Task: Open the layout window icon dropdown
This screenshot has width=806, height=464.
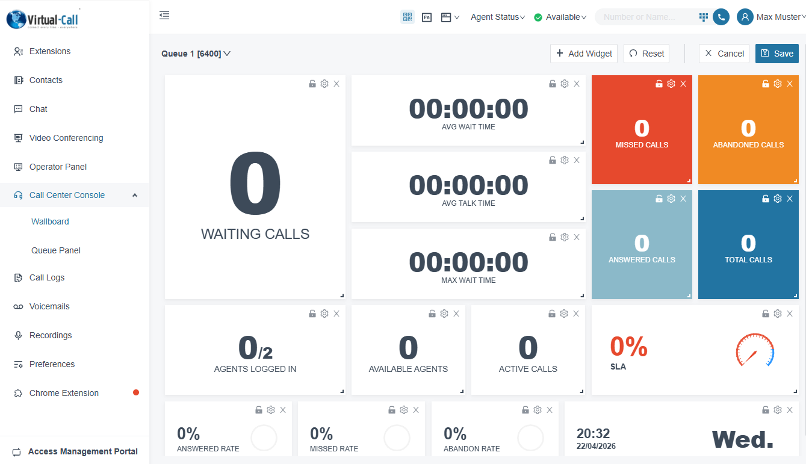Action: coord(450,17)
